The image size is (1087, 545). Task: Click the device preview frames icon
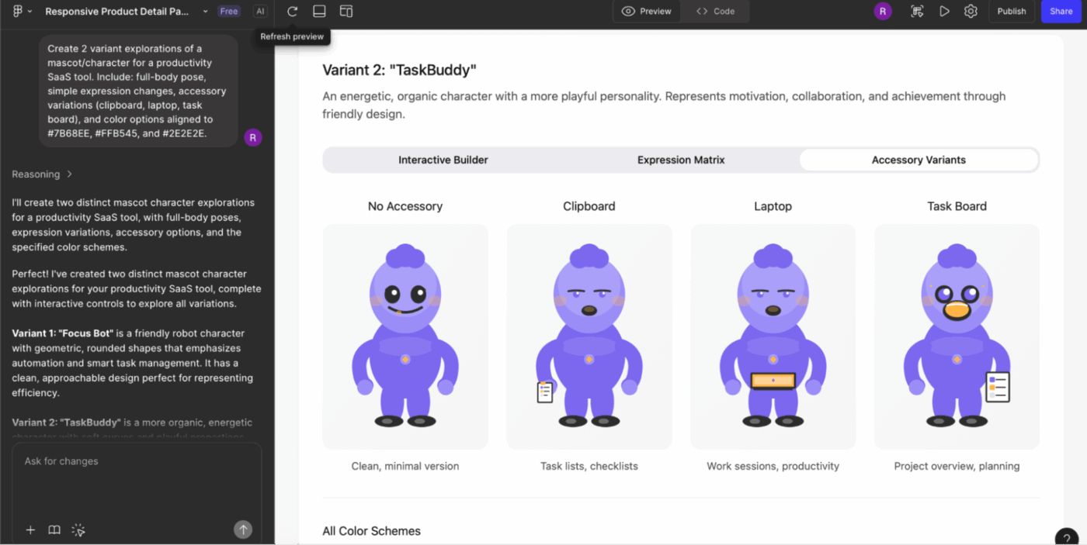(x=346, y=11)
